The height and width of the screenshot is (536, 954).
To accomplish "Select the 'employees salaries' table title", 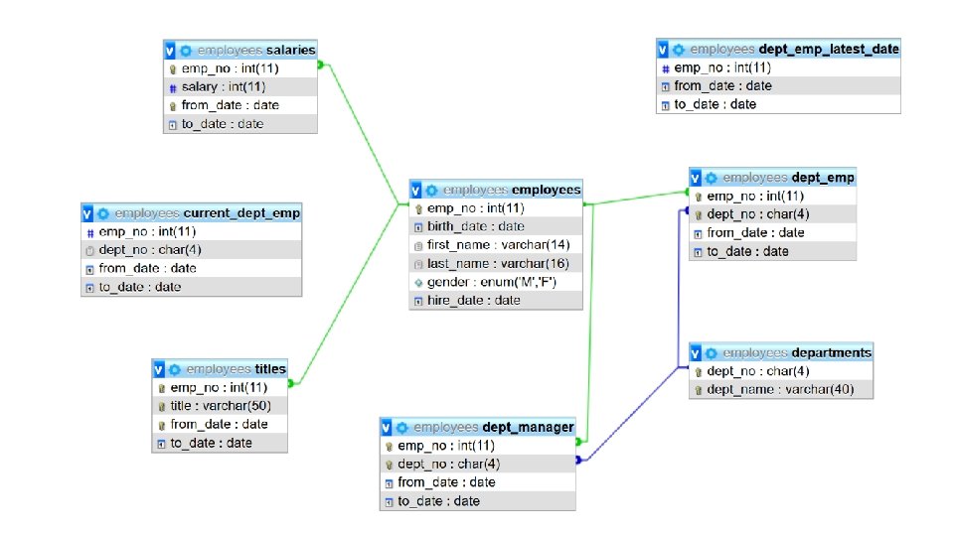I will 256,50.
